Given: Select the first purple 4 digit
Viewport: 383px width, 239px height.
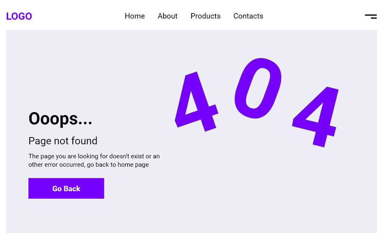Looking at the screenshot, I should click(x=196, y=102).
